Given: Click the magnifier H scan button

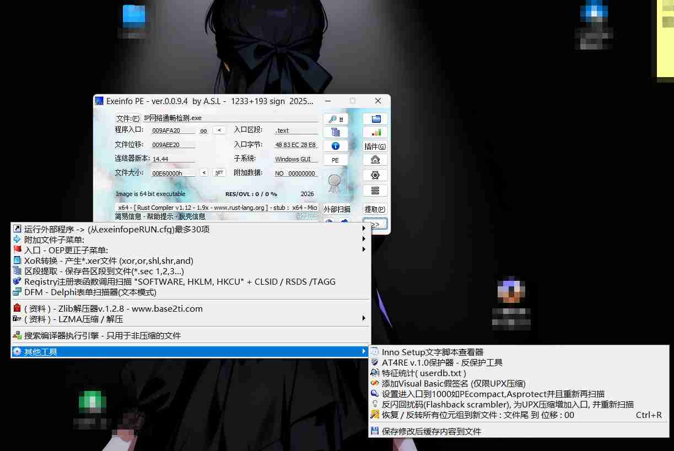Looking at the screenshot, I should coord(335,119).
